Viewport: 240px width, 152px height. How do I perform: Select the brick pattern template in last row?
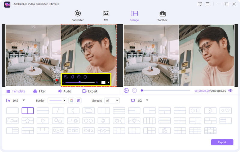click(x=210, y=131)
